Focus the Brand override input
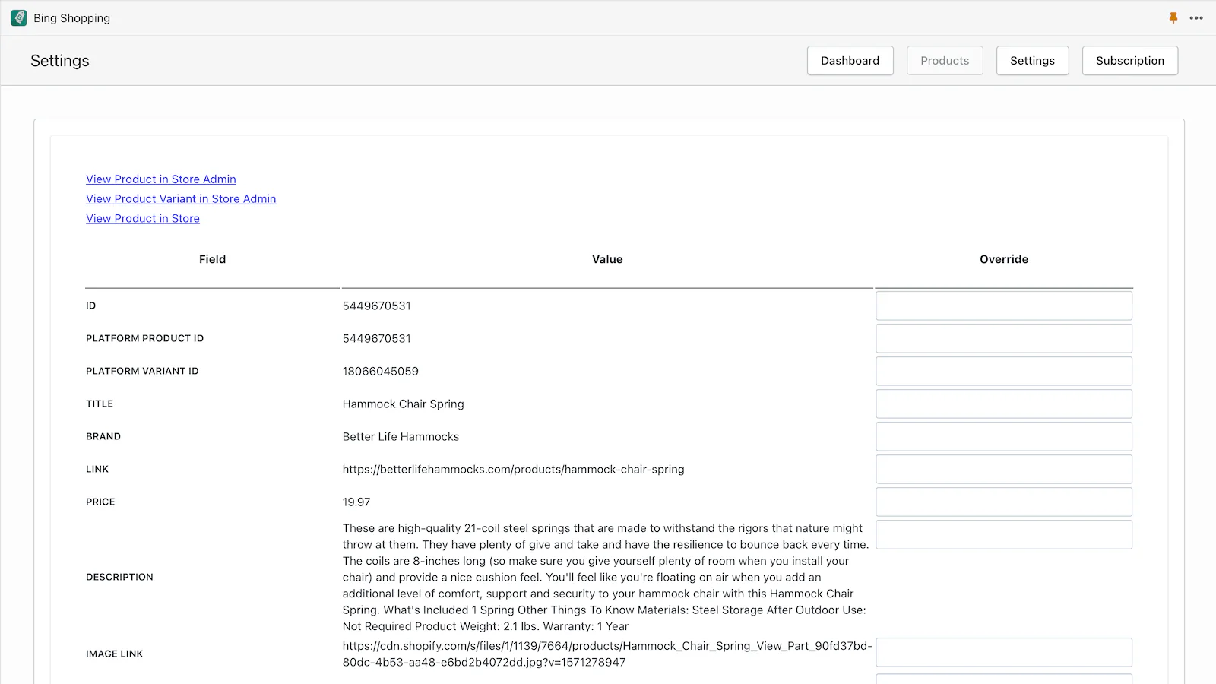This screenshot has width=1216, height=684. [1003, 436]
